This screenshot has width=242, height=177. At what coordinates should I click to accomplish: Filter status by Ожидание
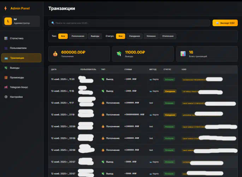point(135,36)
